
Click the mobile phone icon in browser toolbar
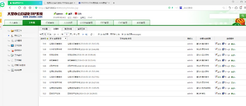point(241,8)
